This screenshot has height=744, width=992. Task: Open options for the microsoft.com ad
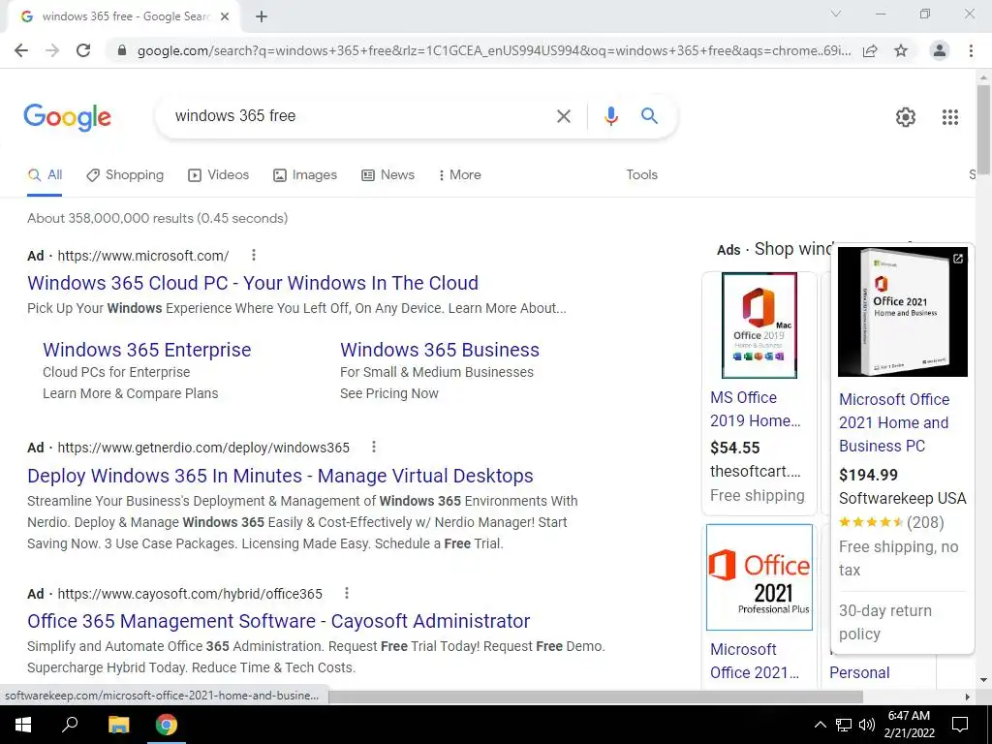point(254,255)
